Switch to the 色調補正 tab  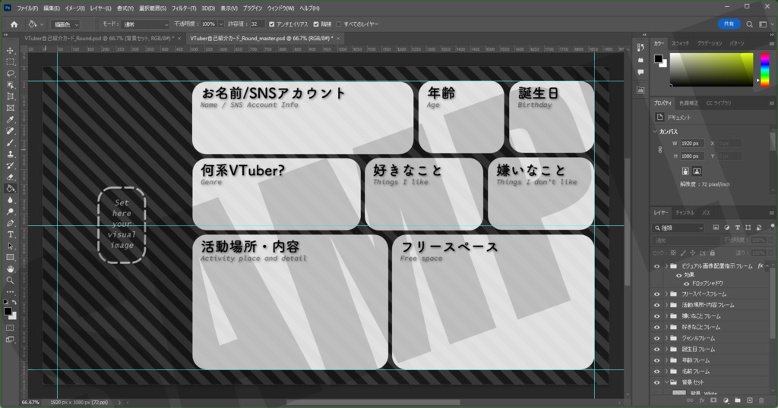tap(688, 103)
